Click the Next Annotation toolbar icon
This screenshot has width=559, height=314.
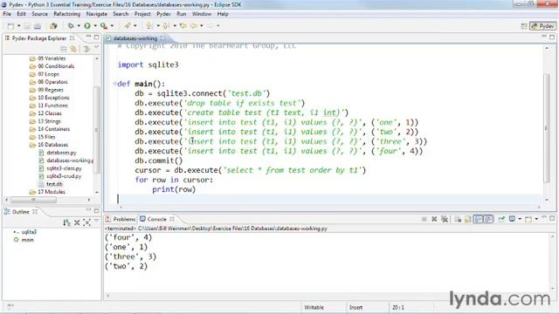[149, 25]
